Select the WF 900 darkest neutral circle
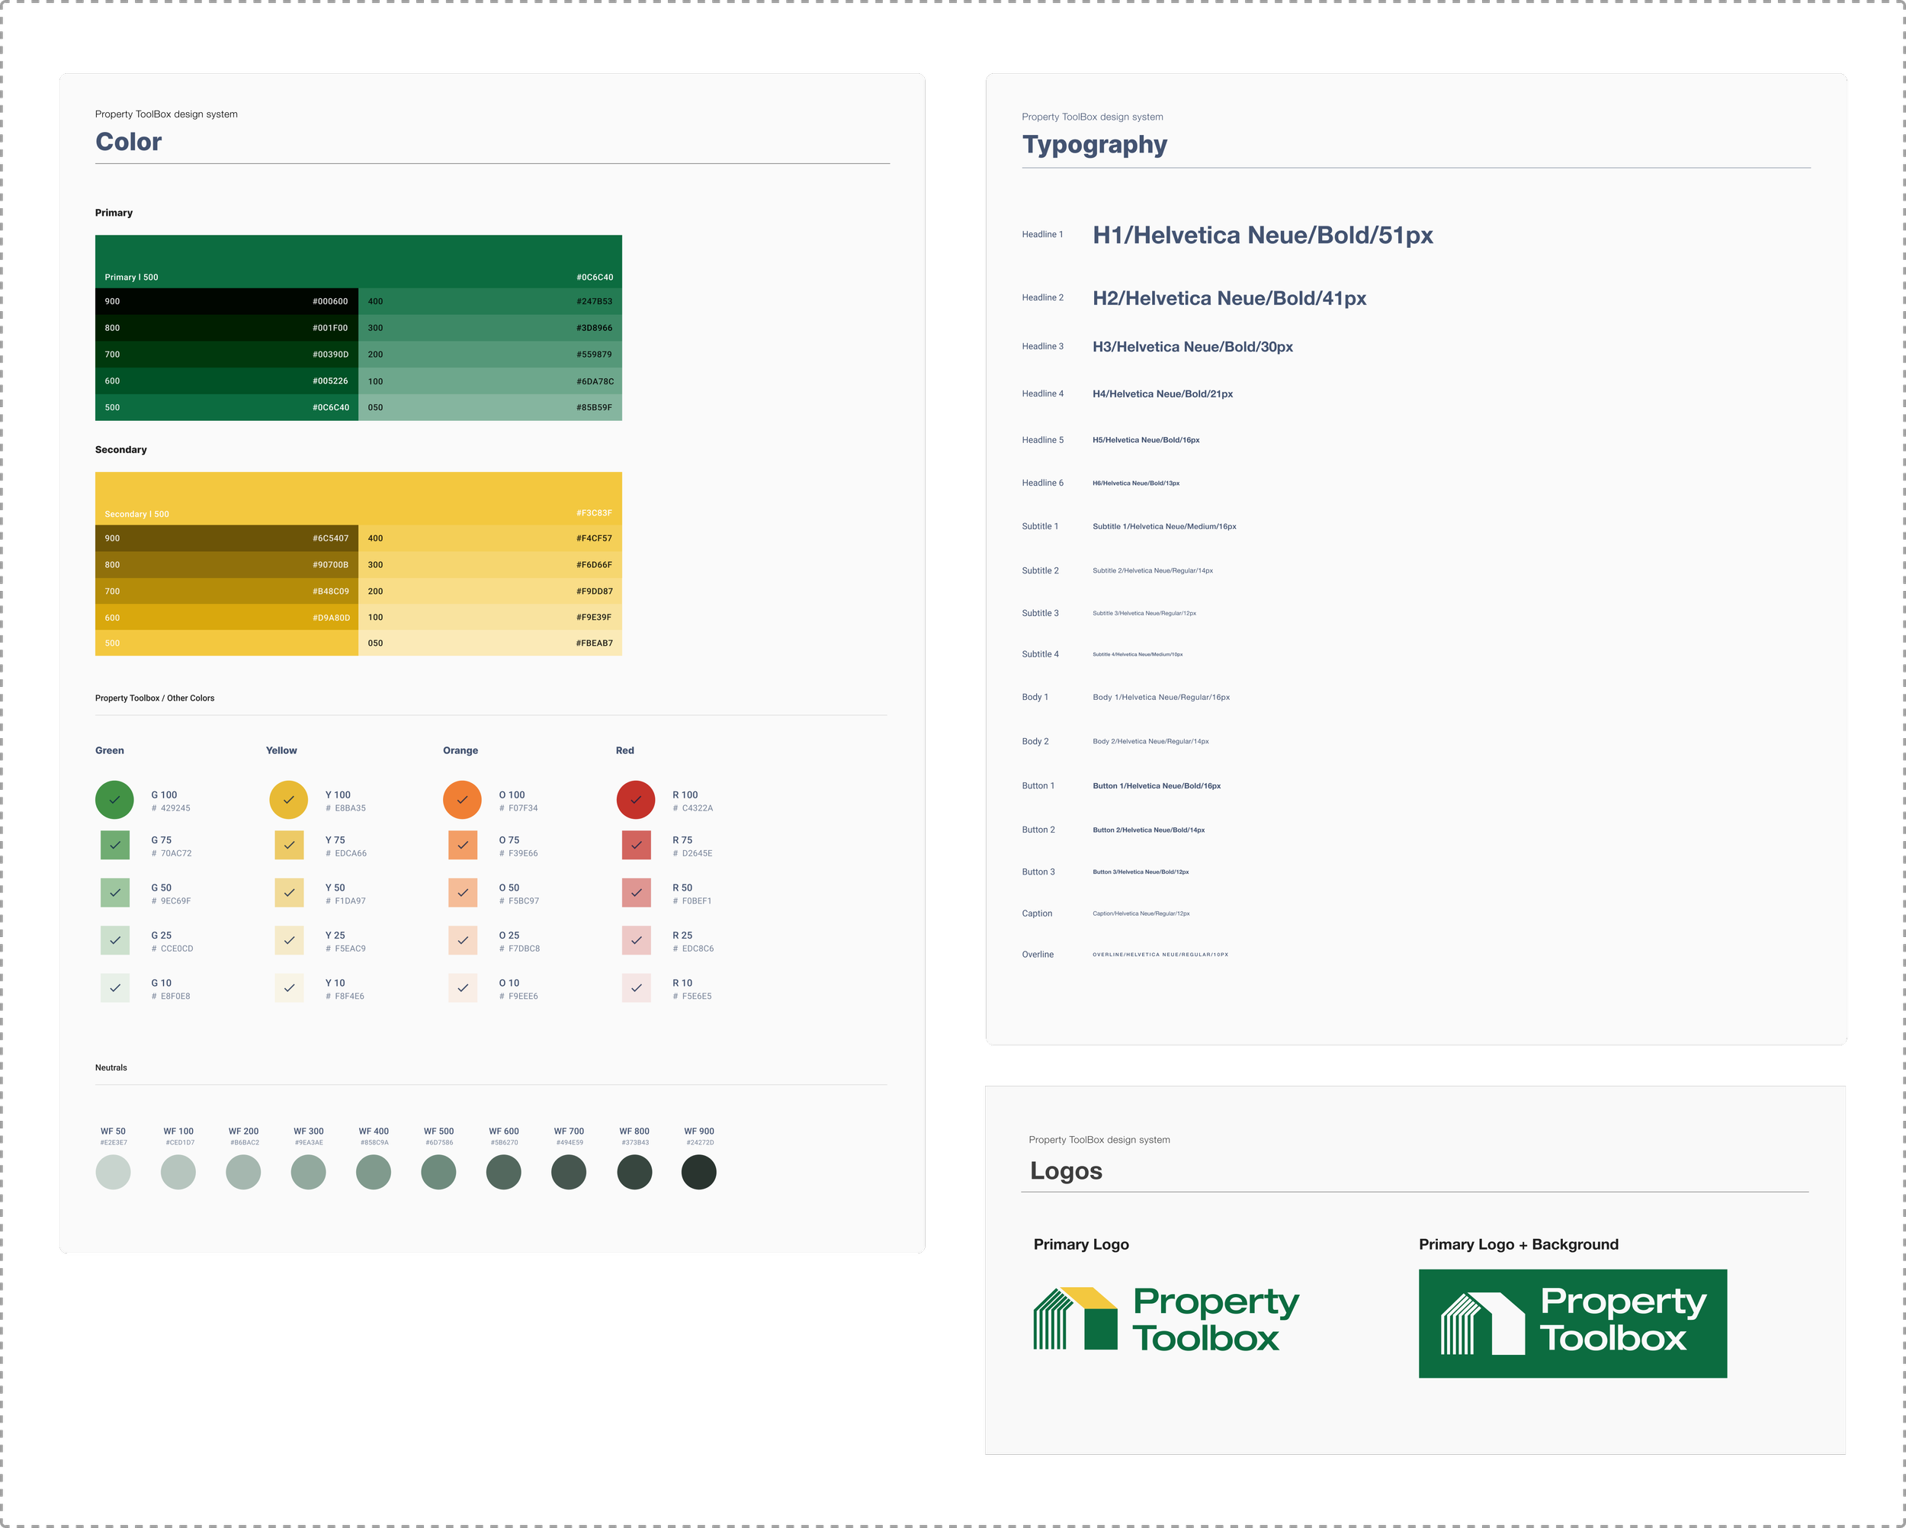 [698, 1172]
